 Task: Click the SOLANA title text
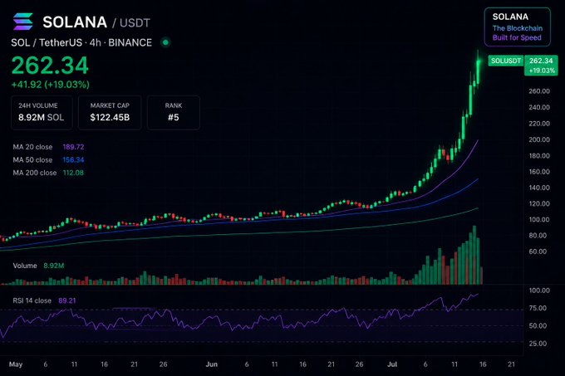pos(75,22)
